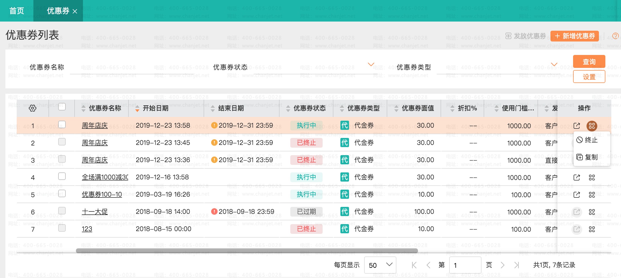621x278 pixels.
Task: Open the table column settings gear
Action: pyautogui.click(x=33, y=108)
